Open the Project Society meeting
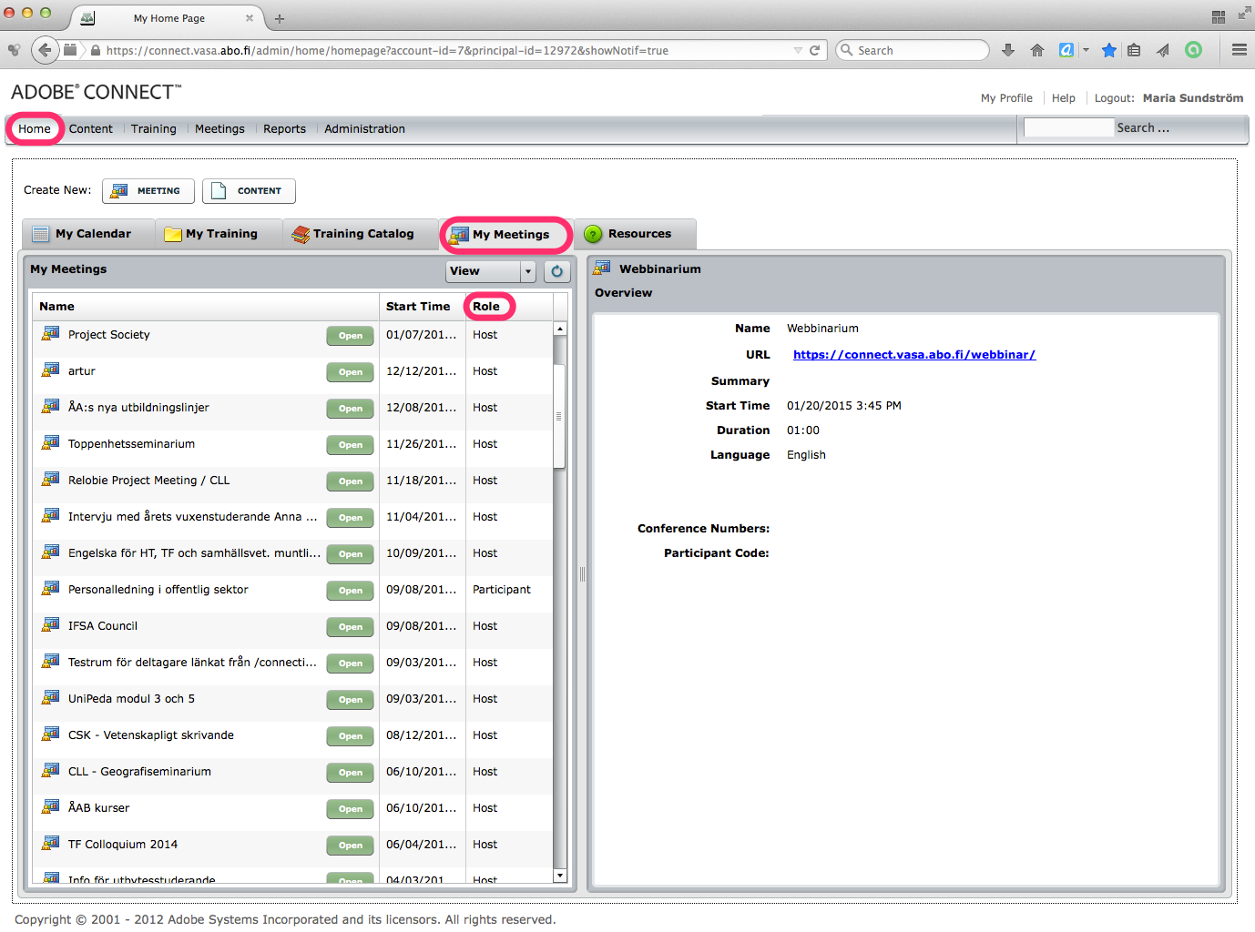The width and height of the screenshot is (1255, 932). (x=351, y=336)
